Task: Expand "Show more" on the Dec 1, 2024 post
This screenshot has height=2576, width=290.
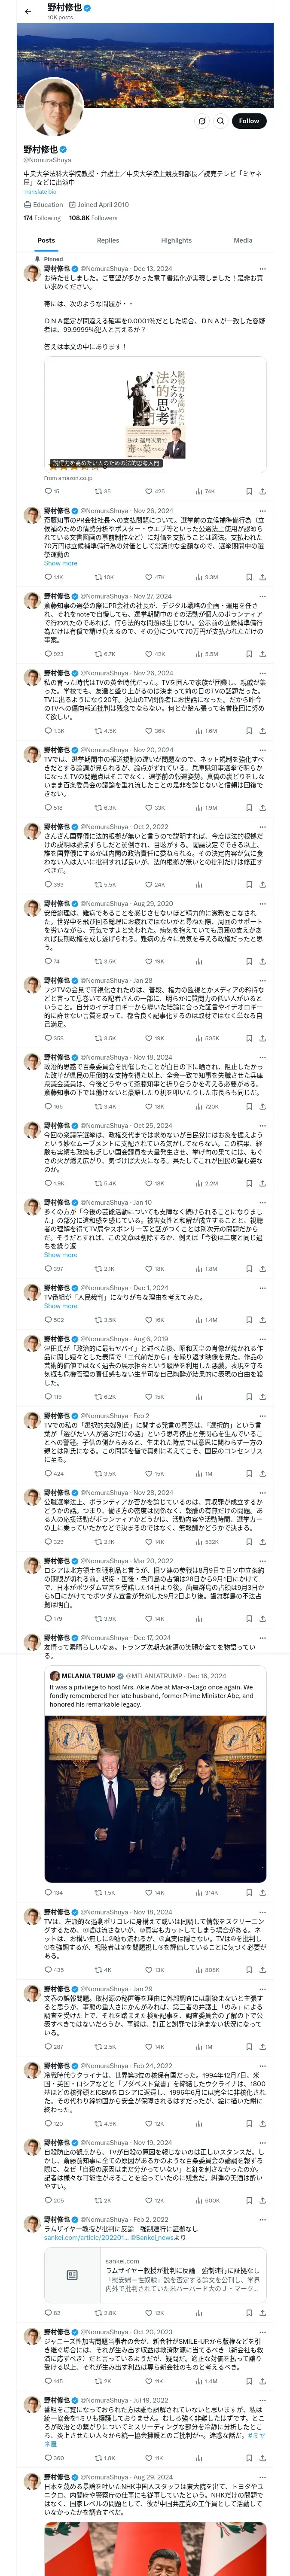Action: 60,1306
